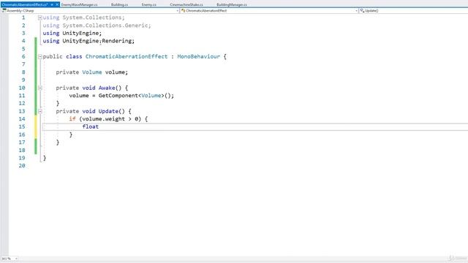Switch to the EnemyWaveManager.cs tab
This screenshot has height=263, width=468.
tap(80, 4)
